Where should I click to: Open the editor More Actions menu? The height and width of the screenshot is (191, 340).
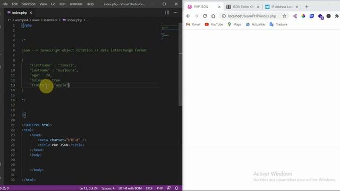pyautogui.click(x=175, y=13)
